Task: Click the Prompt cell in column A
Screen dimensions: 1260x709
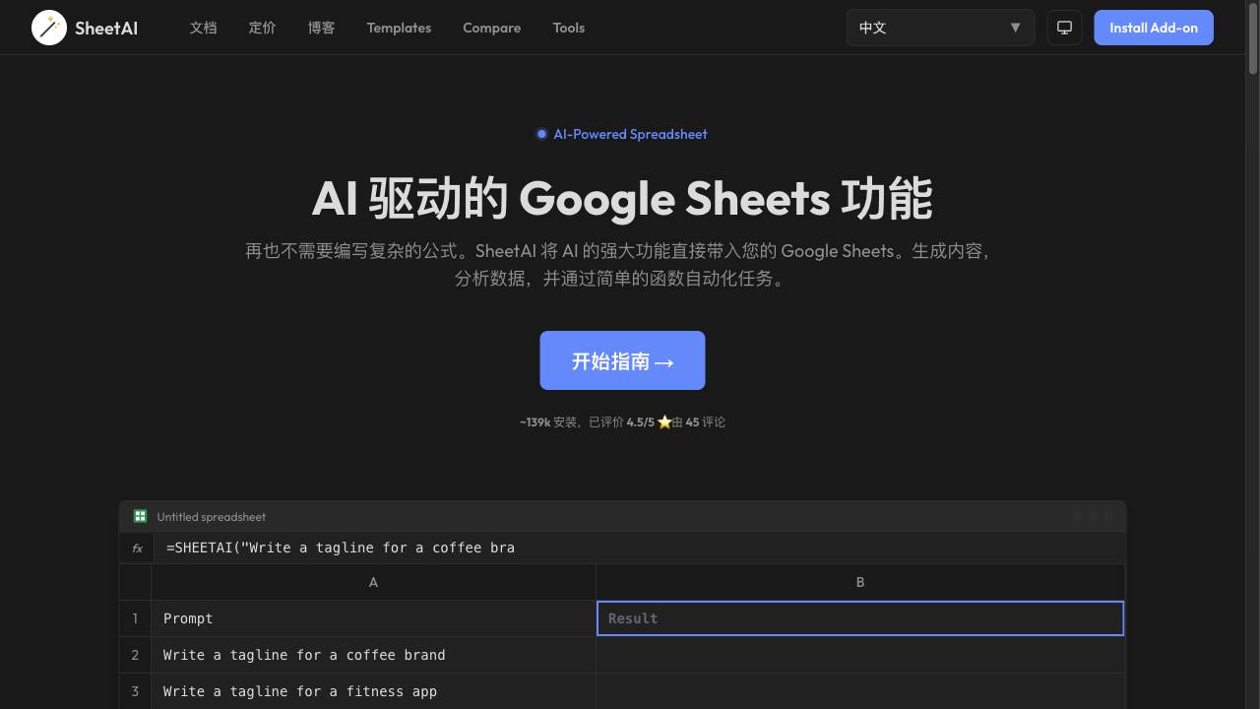Action: pyautogui.click(x=373, y=618)
